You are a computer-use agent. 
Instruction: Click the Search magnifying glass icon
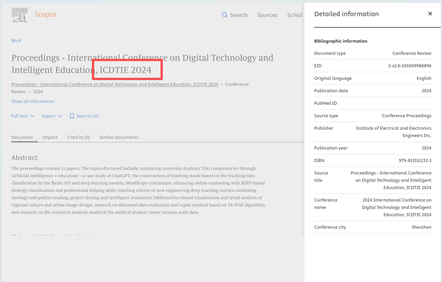(x=224, y=15)
